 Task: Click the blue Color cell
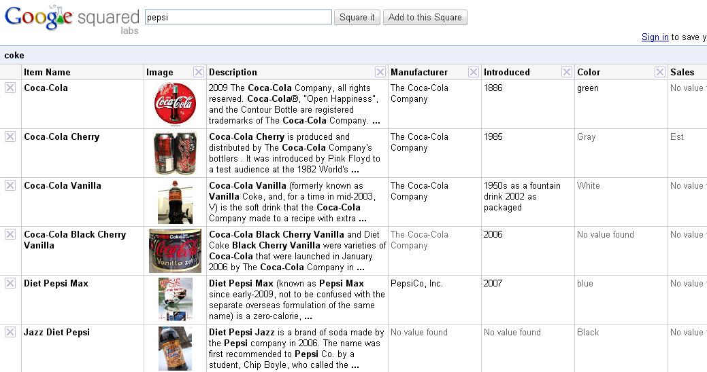(x=585, y=283)
